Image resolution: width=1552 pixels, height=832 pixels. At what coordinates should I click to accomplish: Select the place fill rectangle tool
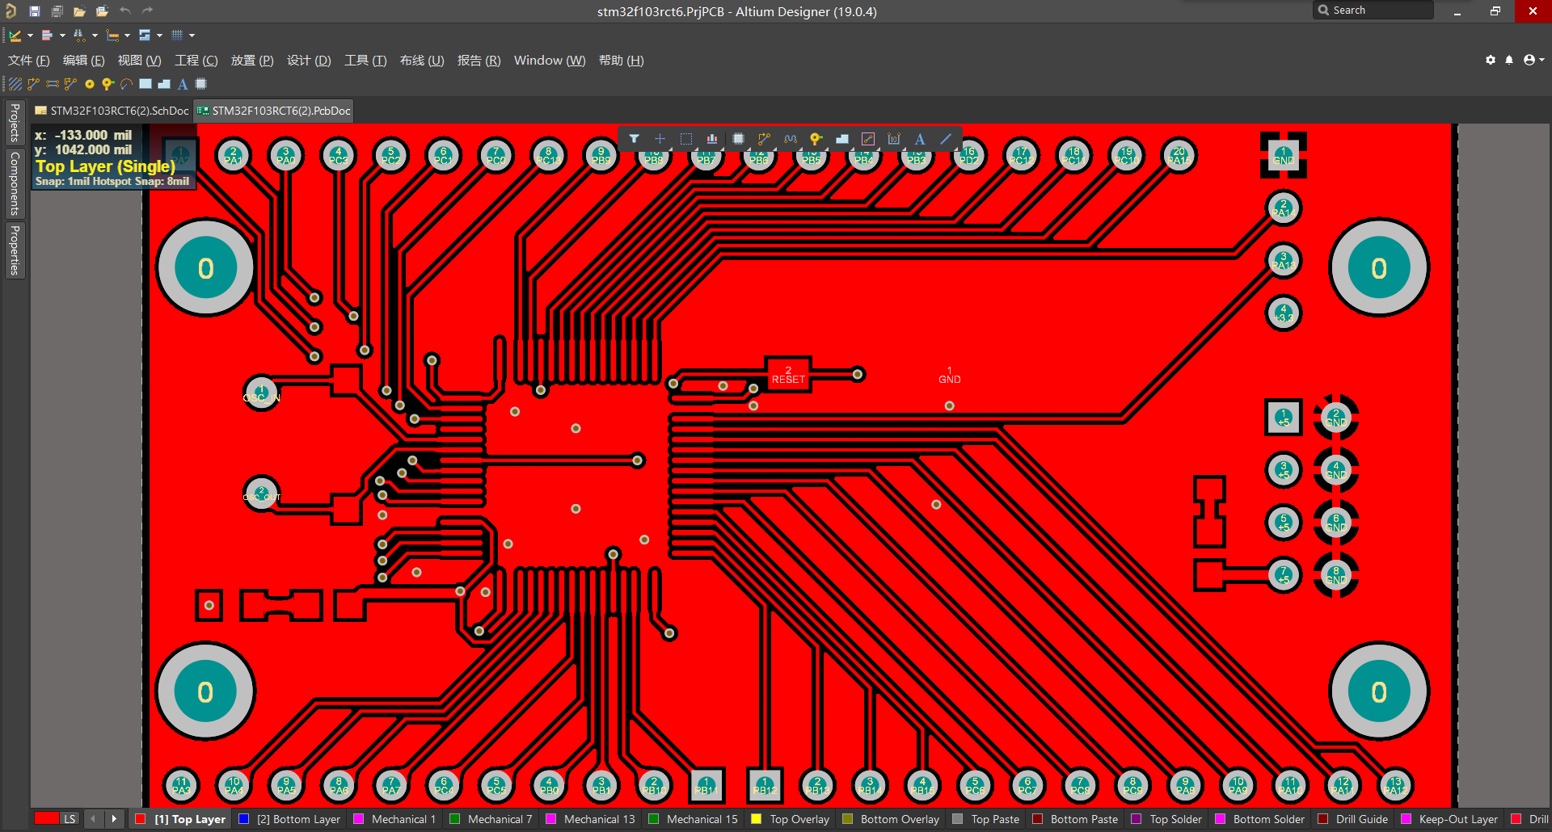tap(145, 84)
